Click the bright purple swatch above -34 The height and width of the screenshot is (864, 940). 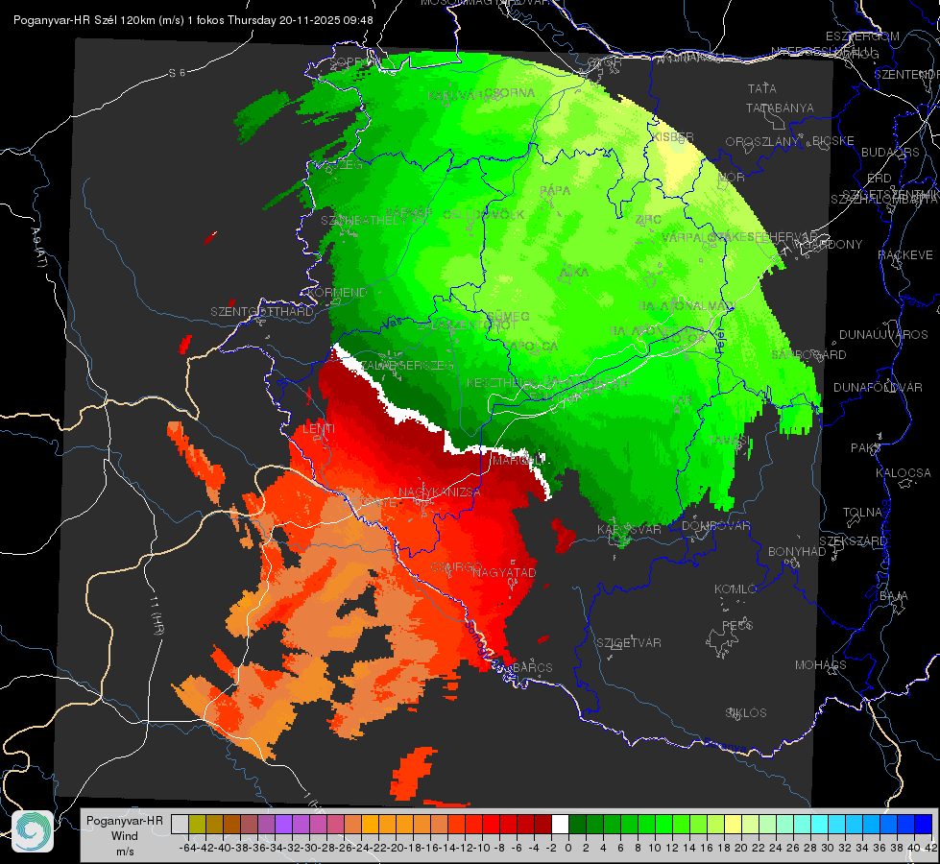coord(283,825)
